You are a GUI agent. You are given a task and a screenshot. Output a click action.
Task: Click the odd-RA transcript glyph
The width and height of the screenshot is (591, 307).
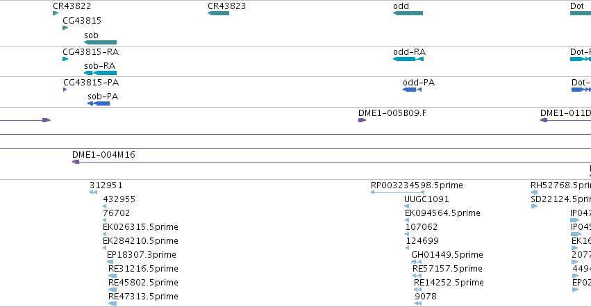(x=408, y=59)
